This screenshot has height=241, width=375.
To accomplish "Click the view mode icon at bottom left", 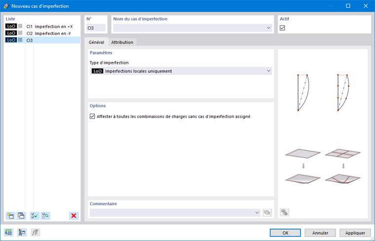I will [x=22, y=232].
